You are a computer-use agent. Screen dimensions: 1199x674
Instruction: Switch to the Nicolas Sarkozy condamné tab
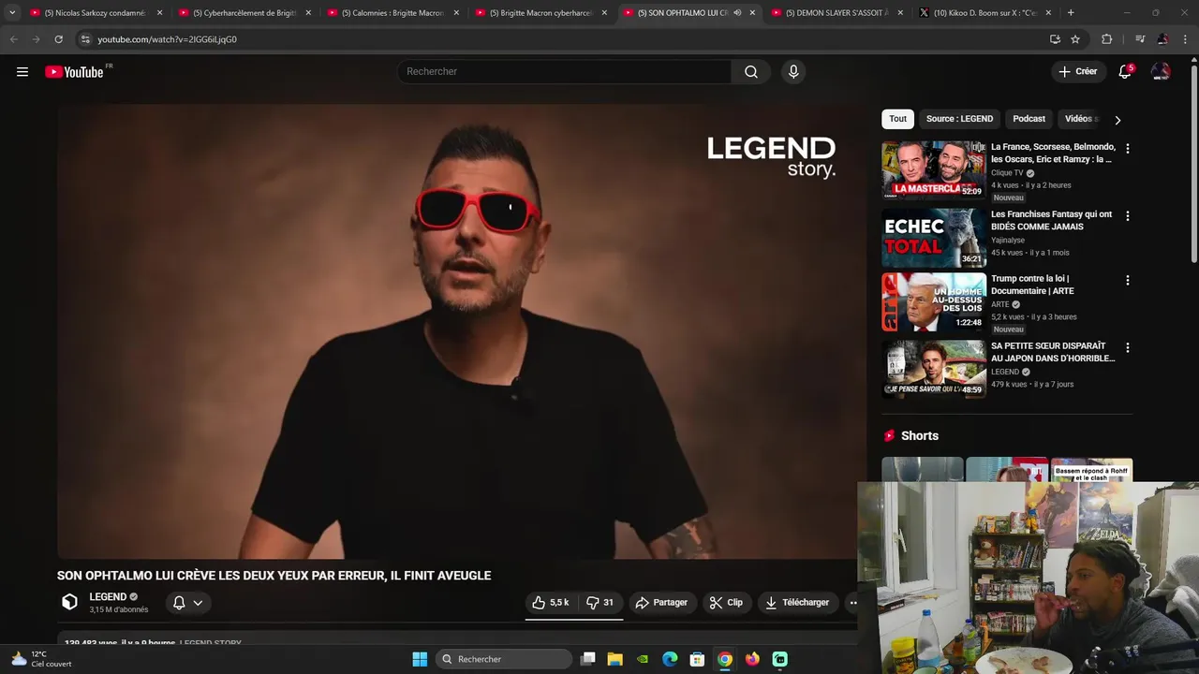95,13
